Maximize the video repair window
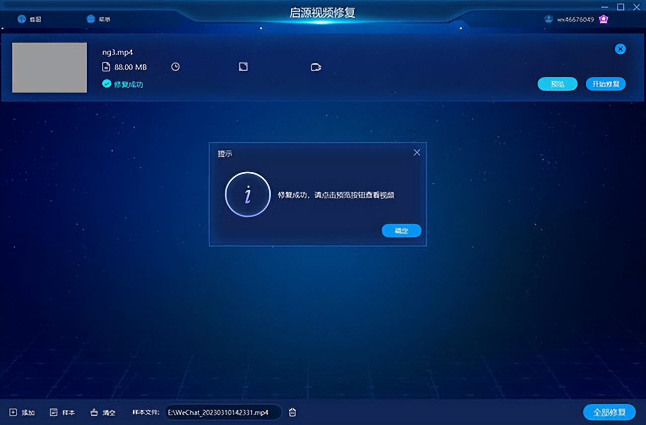 coord(621,6)
